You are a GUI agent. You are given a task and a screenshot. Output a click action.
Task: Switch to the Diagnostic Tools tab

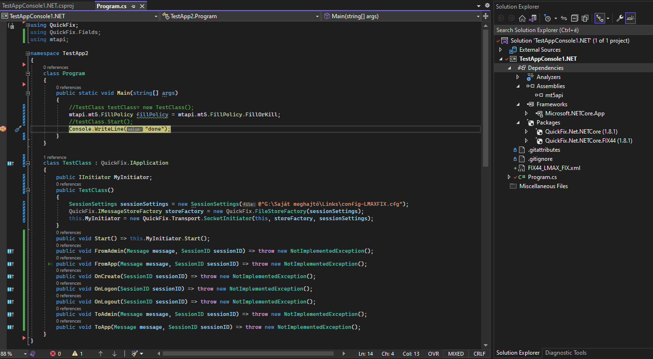point(566,353)
